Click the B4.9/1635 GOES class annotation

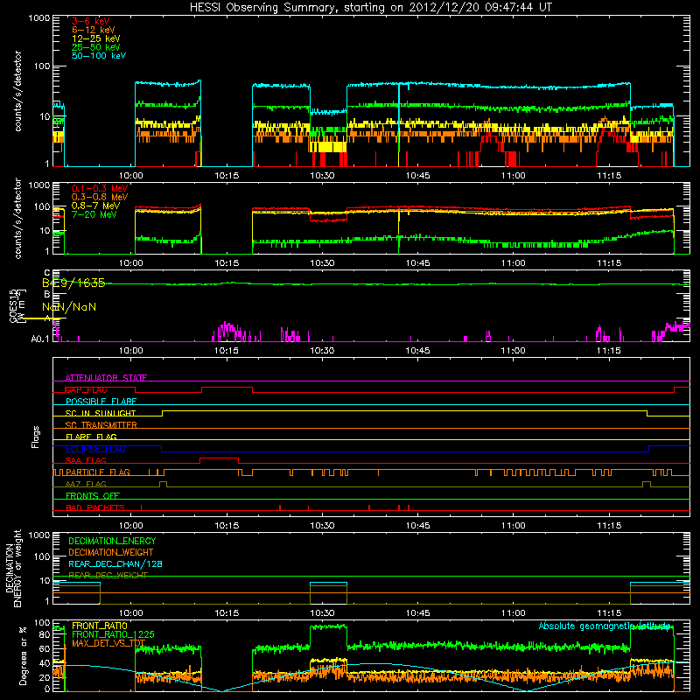point(73,283)
